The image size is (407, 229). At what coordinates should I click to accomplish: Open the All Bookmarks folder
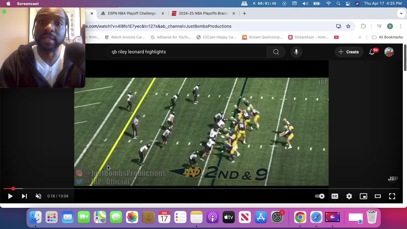pyautogui.click(x=387, y=37)
